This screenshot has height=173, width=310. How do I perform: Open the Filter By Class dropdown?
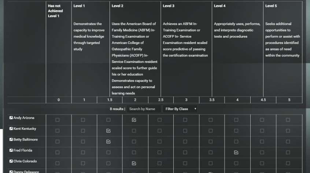(180, 109)
